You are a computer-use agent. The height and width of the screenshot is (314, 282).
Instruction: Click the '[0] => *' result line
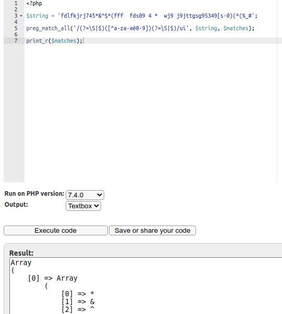point(78,294)
